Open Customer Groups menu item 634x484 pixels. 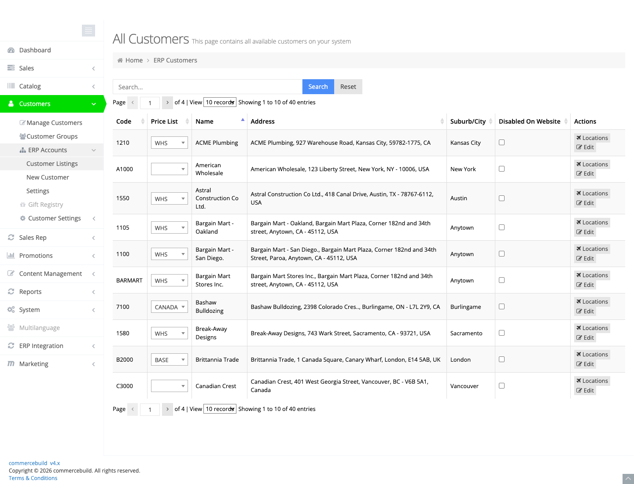pos(48,136)
